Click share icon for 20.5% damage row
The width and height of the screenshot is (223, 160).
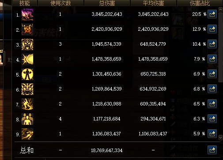[x=212, y=14]
